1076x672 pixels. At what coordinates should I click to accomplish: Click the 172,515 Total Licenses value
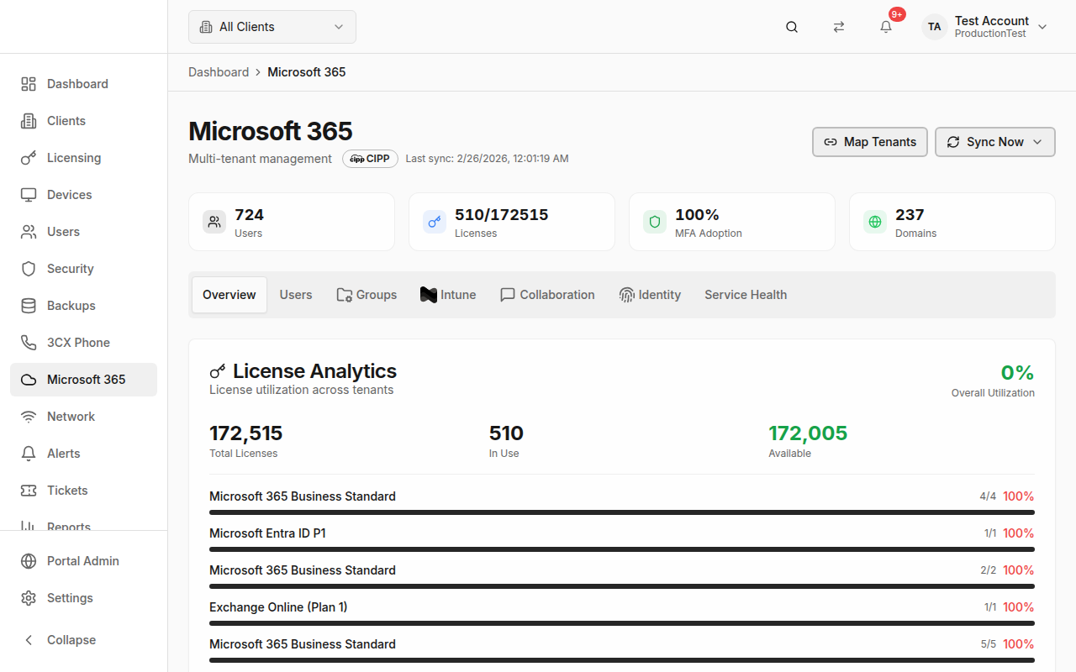[246, 433]
